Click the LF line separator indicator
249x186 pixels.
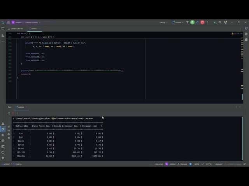click(202, 164)
